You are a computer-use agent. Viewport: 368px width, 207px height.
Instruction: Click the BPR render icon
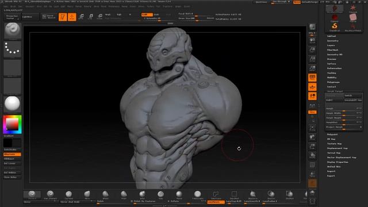pyautogui.click(x=312, y=27)
